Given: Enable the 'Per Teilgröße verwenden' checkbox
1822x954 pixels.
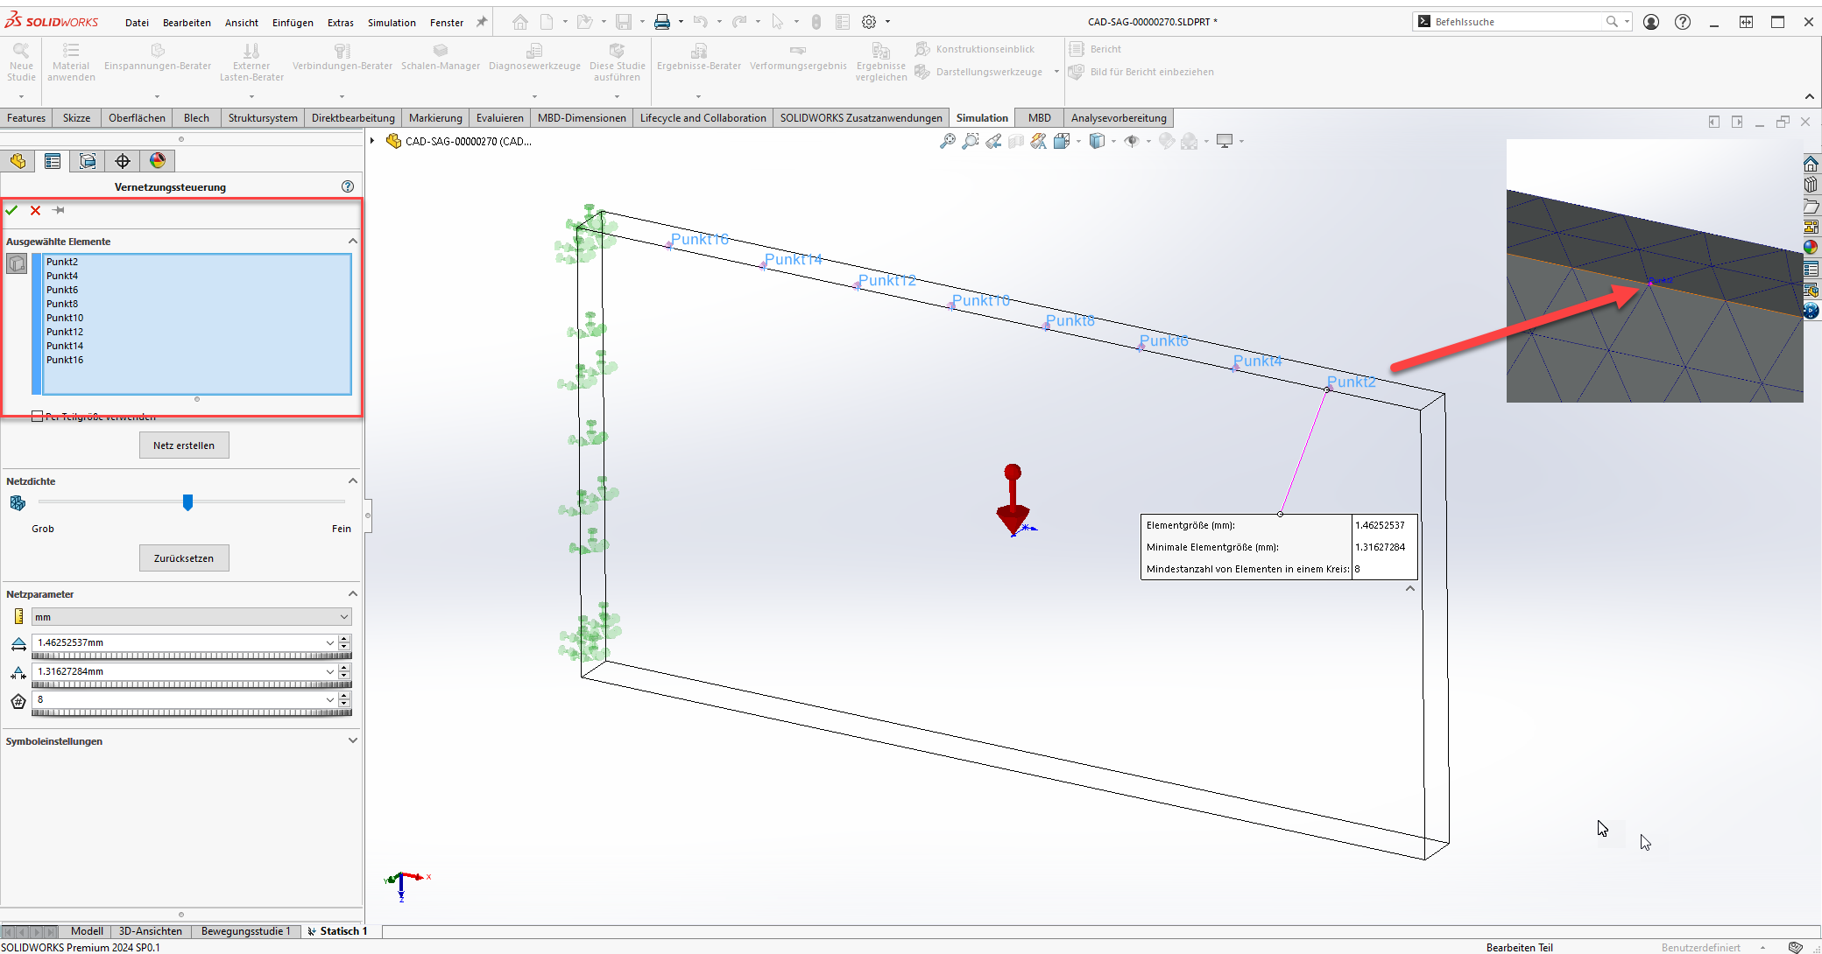Looking at the screenshot, I should (37, 417).
